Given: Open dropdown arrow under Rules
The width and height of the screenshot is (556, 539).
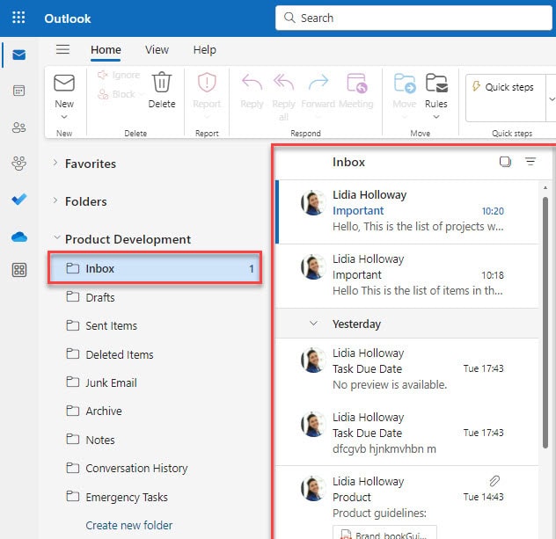Looking at the screenshot, I should (x=436, y=117).
